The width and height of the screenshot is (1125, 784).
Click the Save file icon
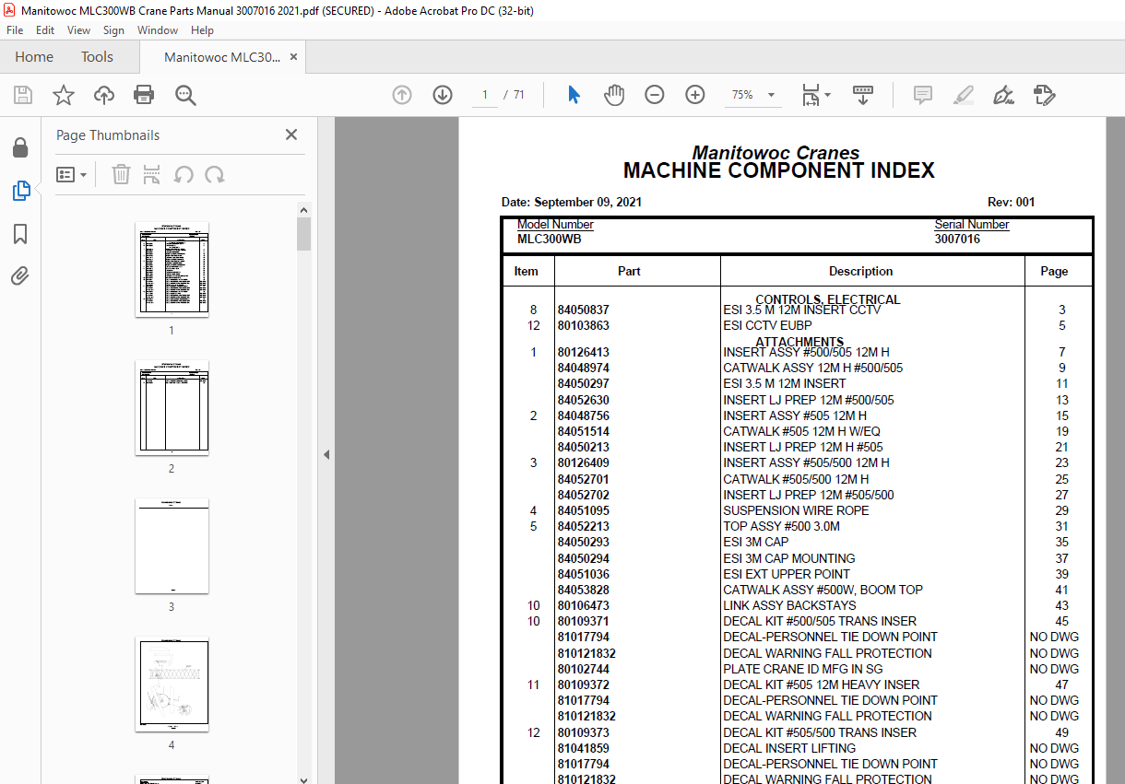(23, 95)
